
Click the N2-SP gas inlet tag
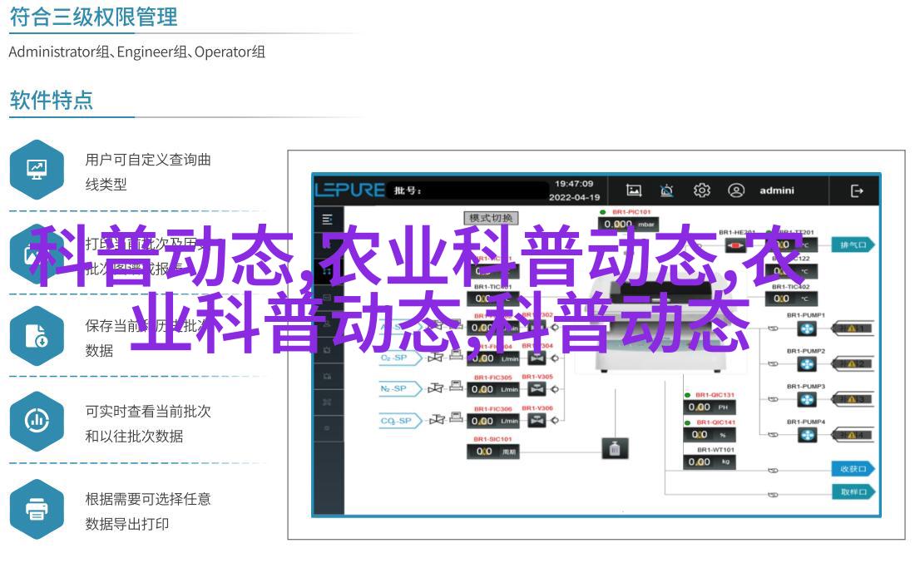tap(400, 388)
